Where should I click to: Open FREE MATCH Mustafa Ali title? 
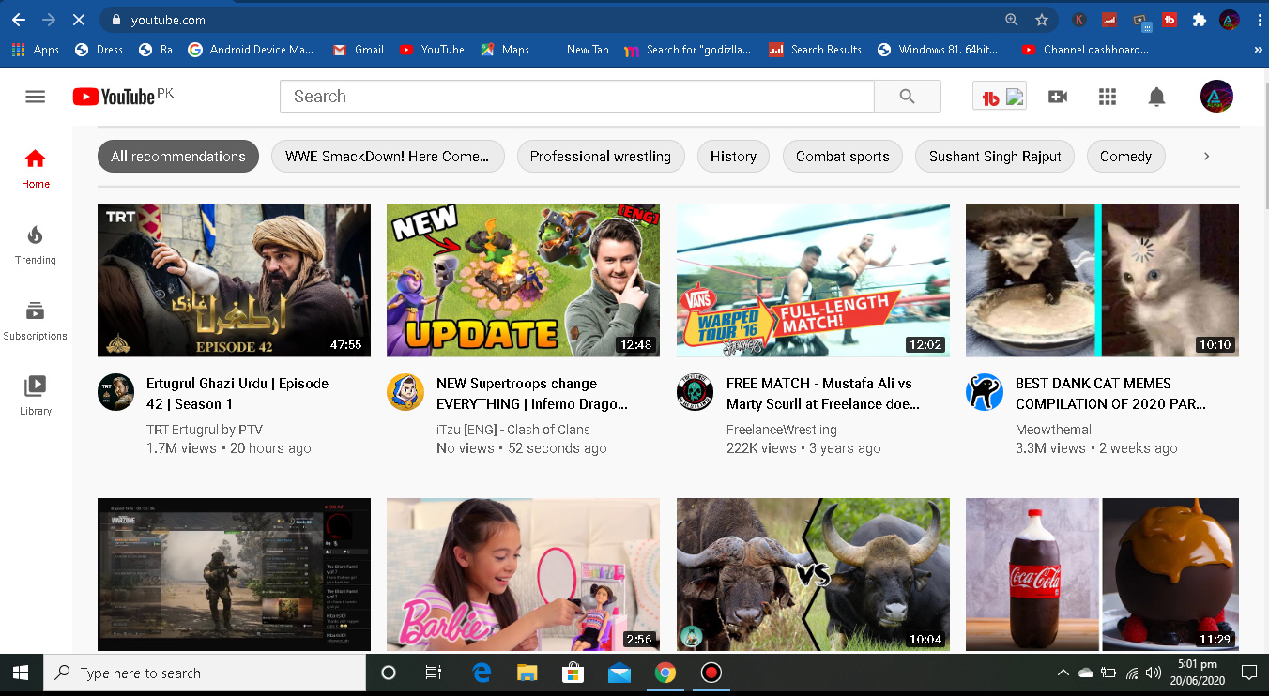coord(823,394)
